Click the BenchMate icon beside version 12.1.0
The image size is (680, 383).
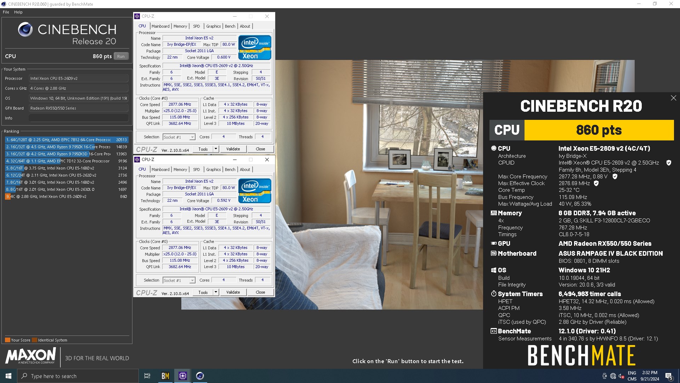coord(493,331)
